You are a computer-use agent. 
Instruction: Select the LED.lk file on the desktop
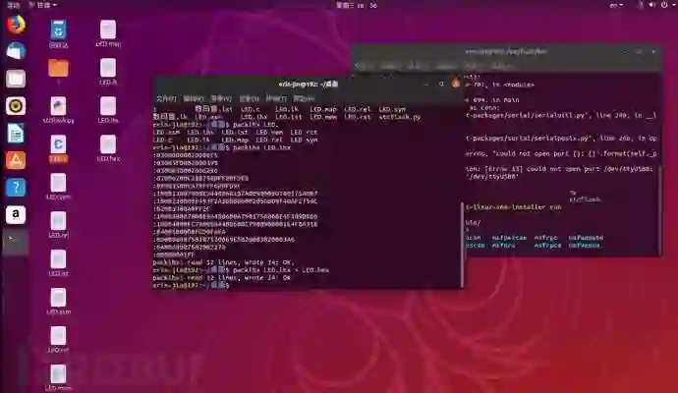click(x=108, y=72)
